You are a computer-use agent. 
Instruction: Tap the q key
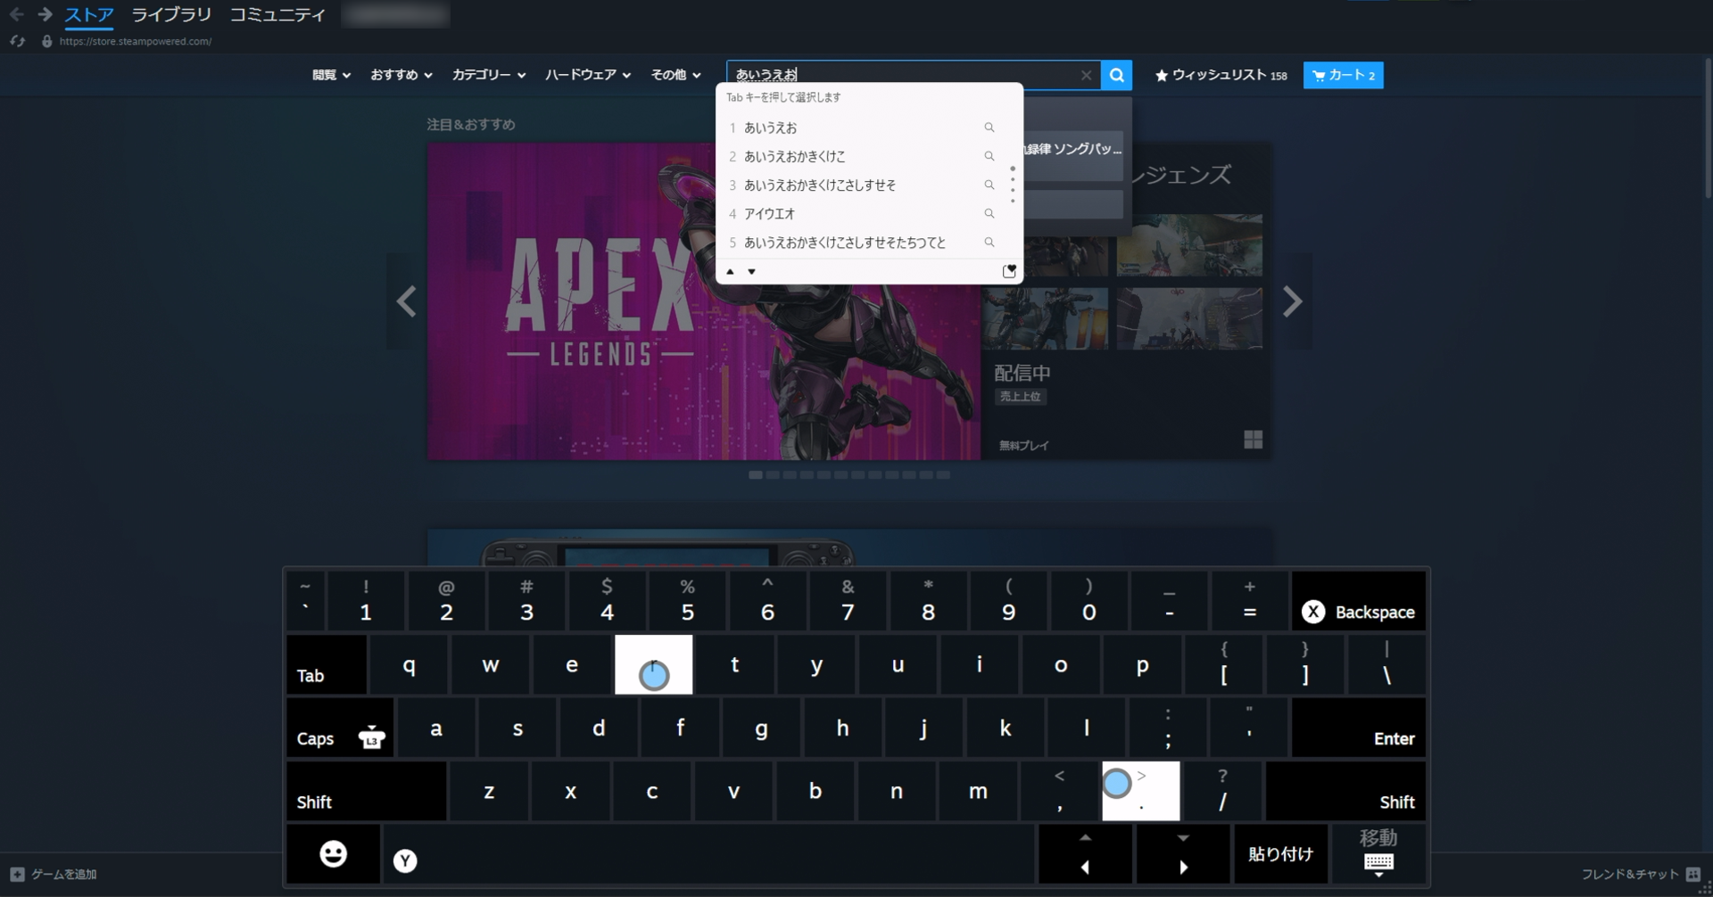(x=409, y=664)
